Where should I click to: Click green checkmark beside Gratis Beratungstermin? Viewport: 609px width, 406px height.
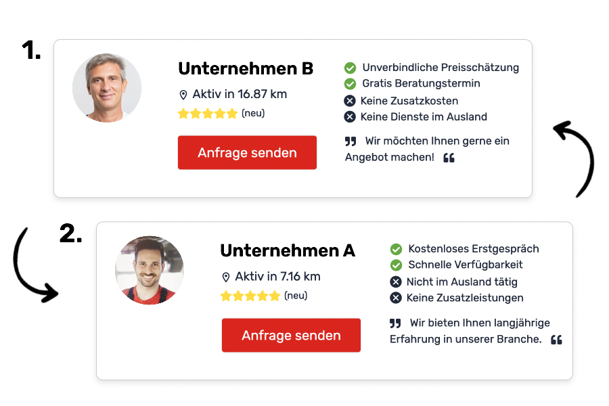click(350, 84)
